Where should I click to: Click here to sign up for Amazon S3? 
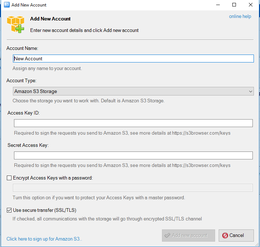[x=44, y=239]
